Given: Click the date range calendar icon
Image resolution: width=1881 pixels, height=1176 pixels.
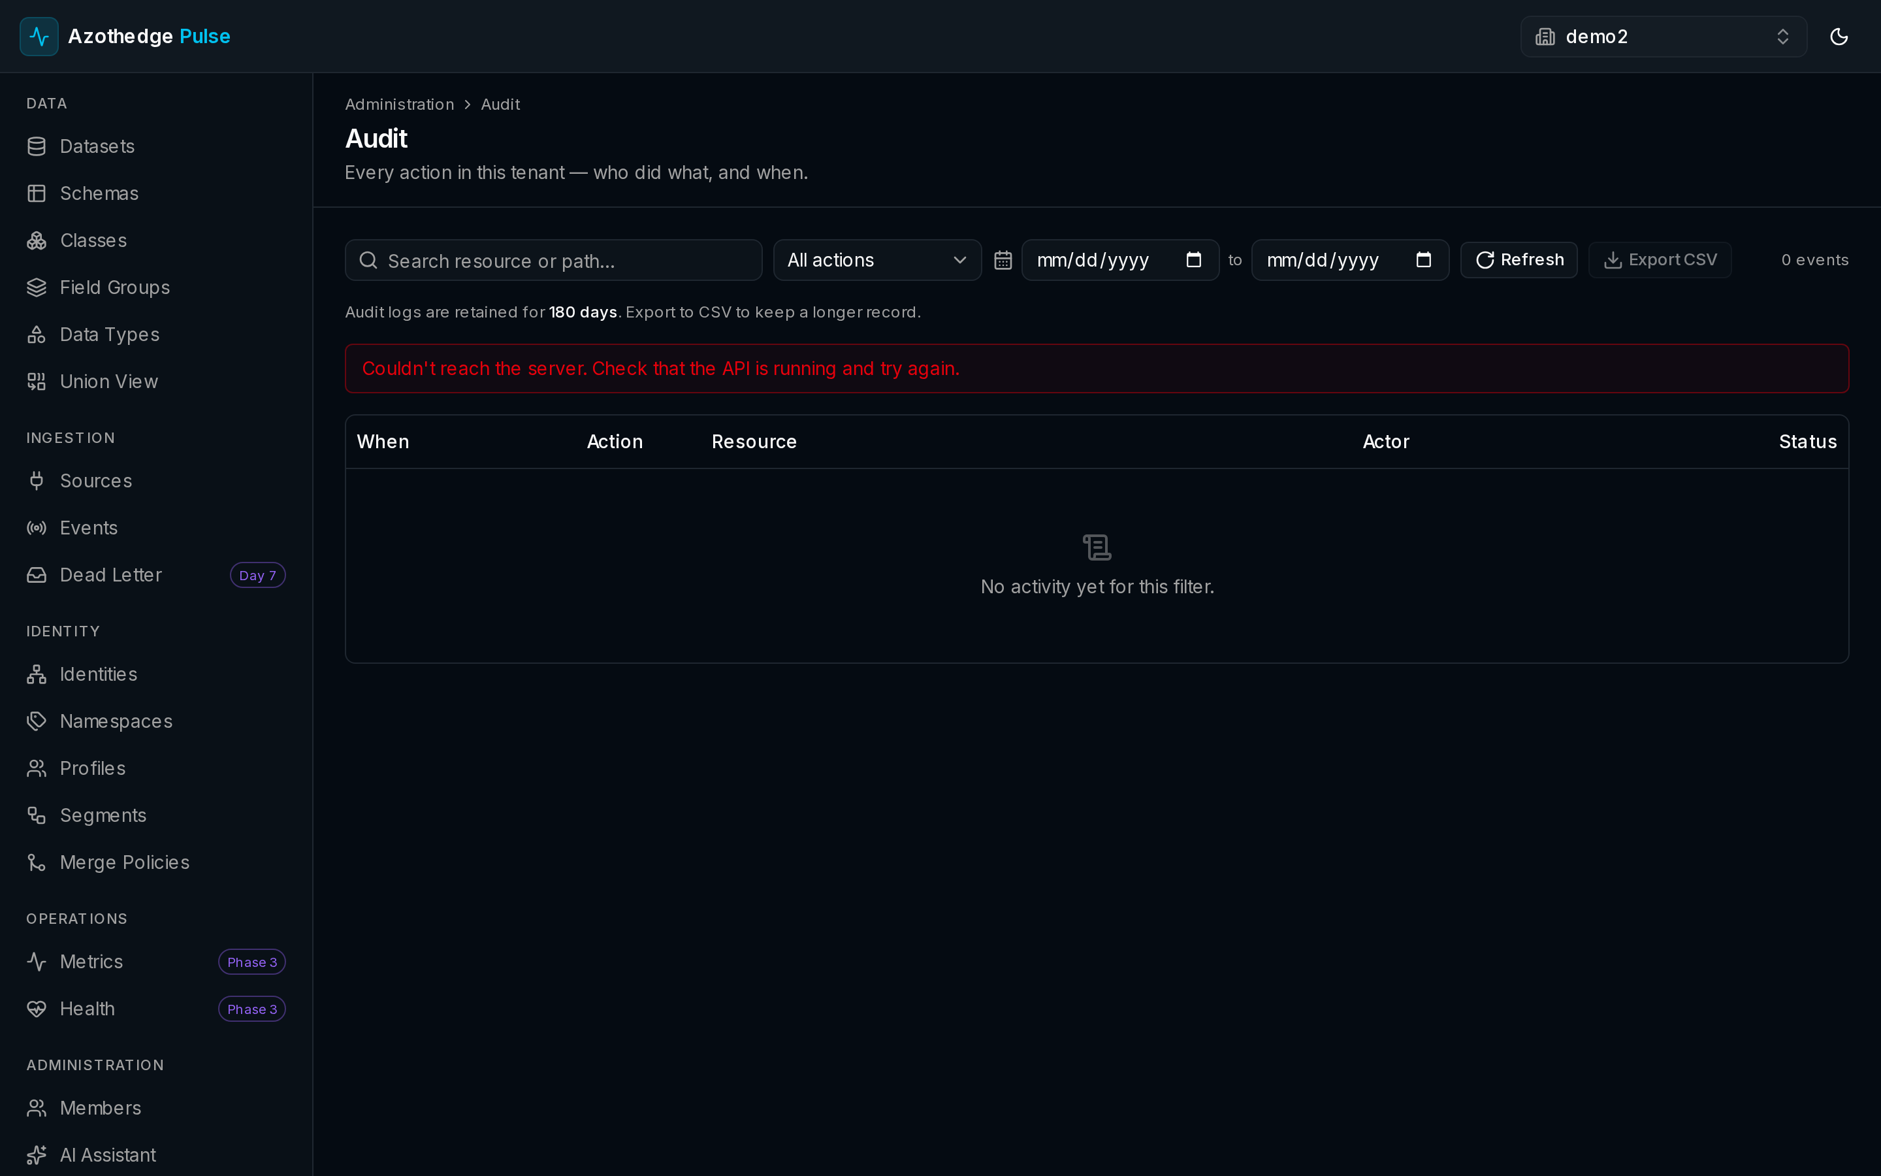Looking at the screenshot, I should point(1003,261).
